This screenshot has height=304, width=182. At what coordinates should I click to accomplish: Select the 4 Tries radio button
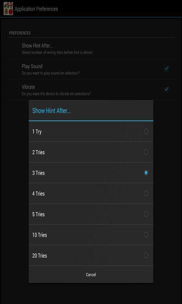point(146,193)
